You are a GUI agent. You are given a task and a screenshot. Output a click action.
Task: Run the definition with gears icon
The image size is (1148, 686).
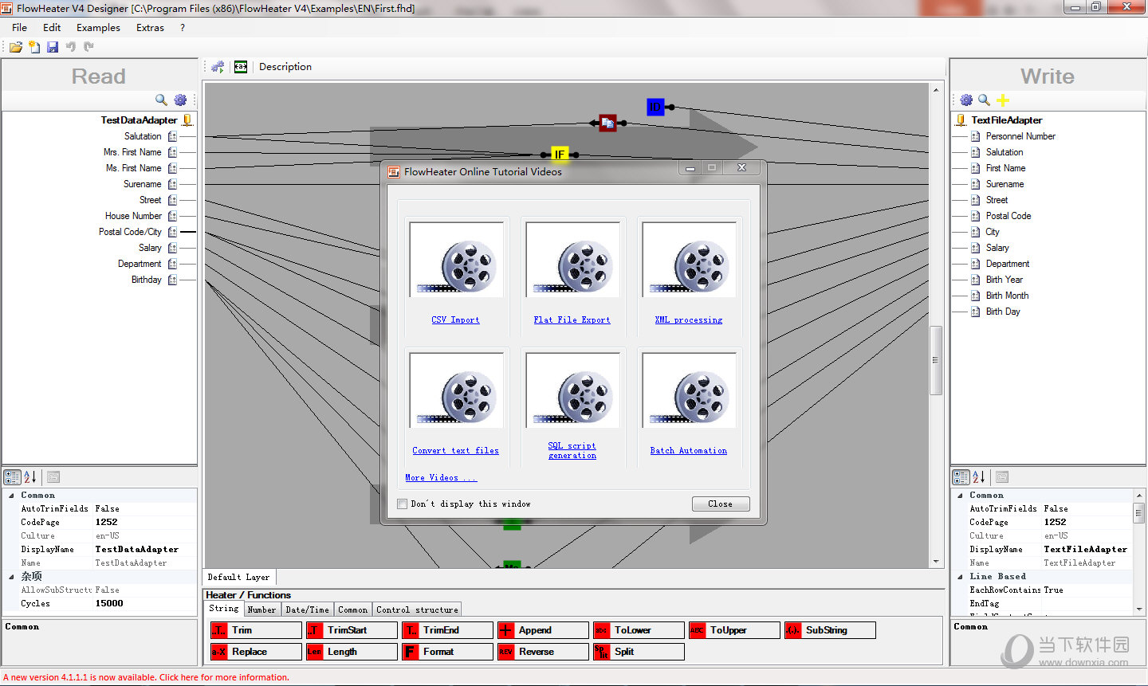pos(218,67)
